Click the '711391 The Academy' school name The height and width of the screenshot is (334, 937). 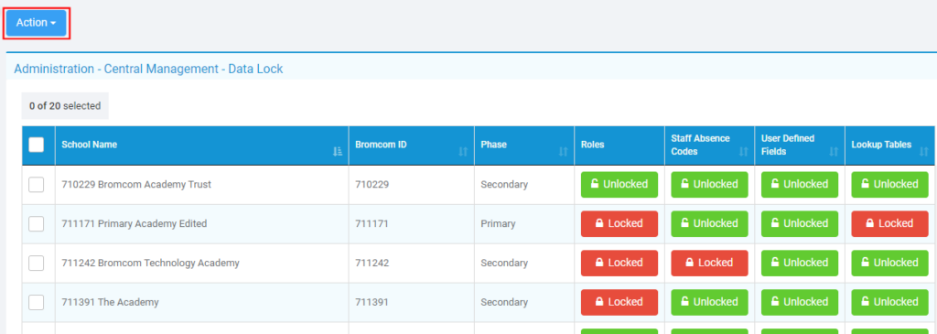(110, 302)
